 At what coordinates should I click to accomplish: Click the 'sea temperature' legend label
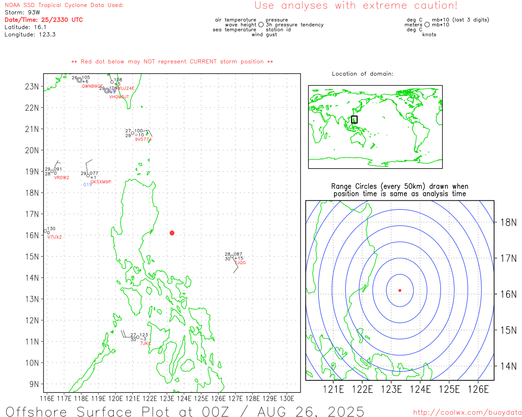pyautogui.click(x=234, y=30)
